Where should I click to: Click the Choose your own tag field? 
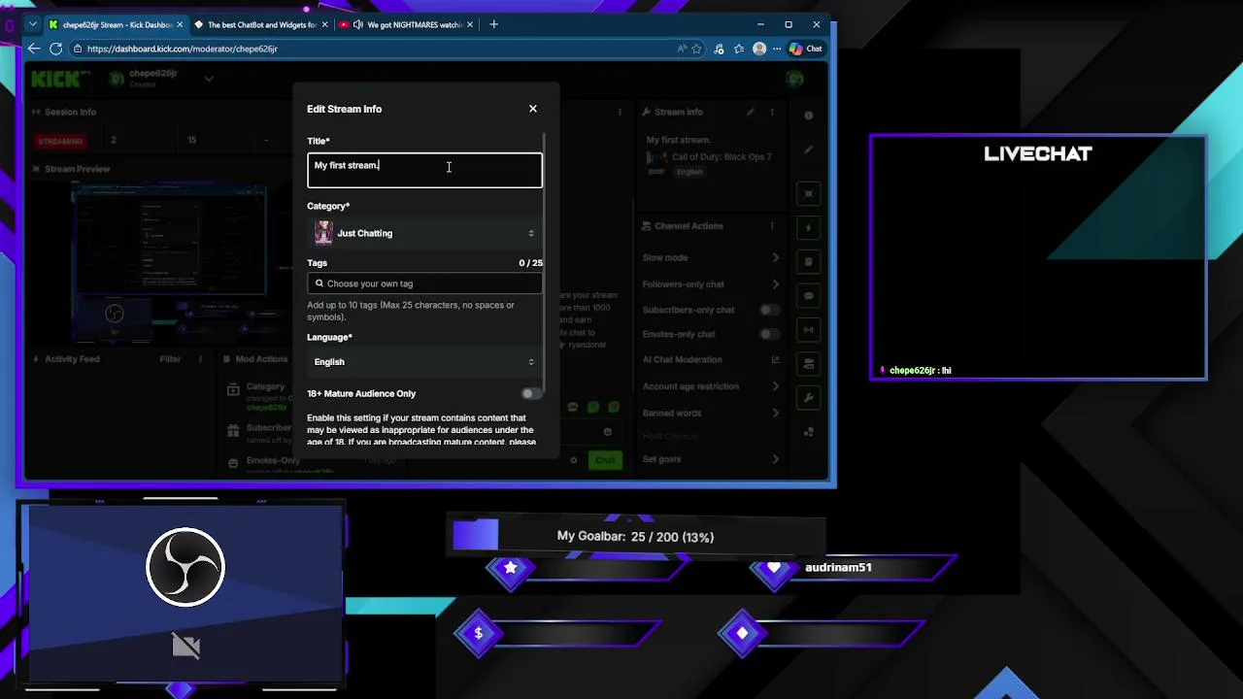pyautogui.click(x=424, y=283)
